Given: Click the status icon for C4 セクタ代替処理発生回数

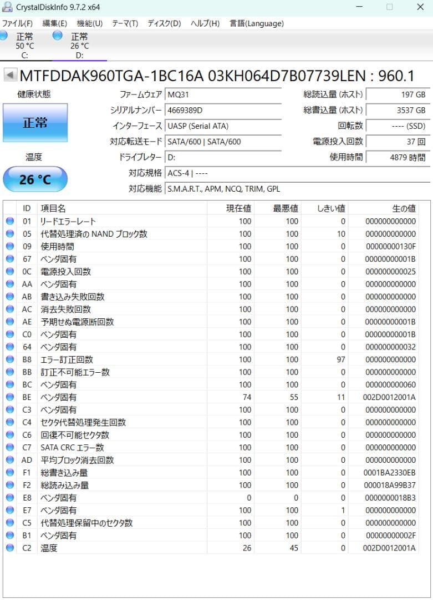Looking at the screenshot, I should click(10, 422).
